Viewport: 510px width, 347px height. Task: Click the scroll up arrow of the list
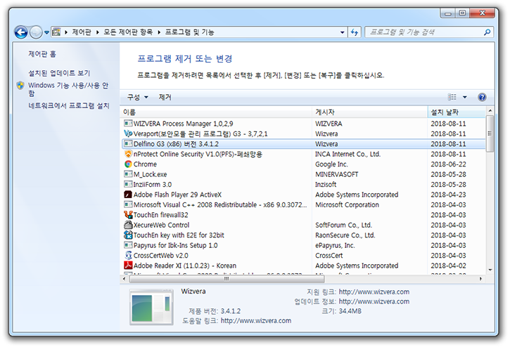click(490, 111)
